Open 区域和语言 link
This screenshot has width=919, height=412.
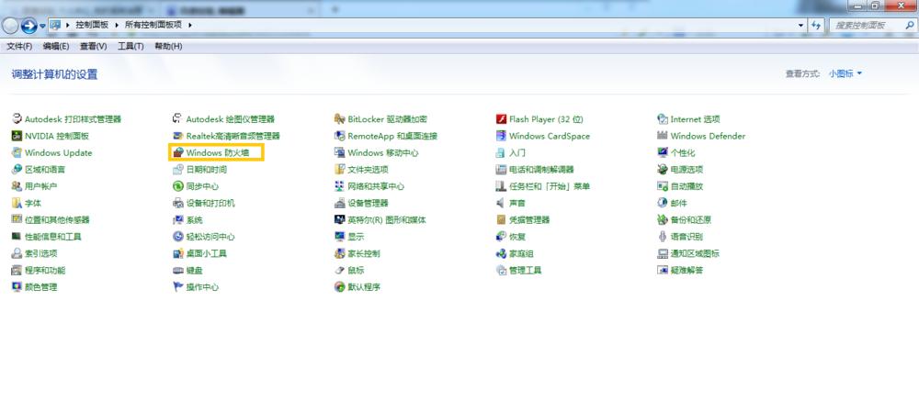[x=45, y=170]
